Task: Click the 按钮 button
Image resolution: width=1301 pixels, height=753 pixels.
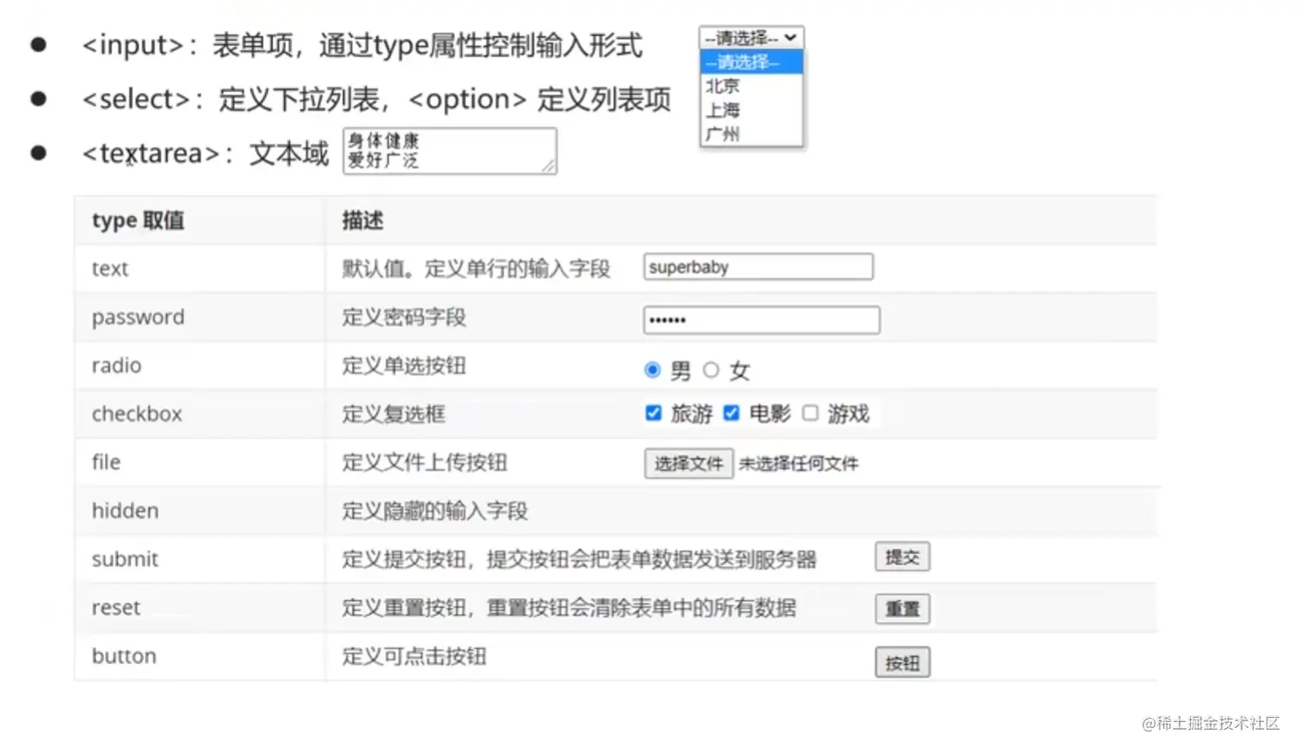Action: [903, 663]
